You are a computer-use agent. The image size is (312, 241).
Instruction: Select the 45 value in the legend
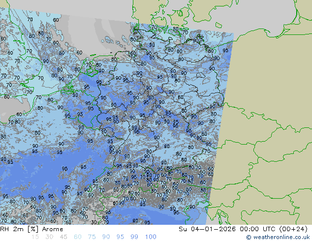63,237
